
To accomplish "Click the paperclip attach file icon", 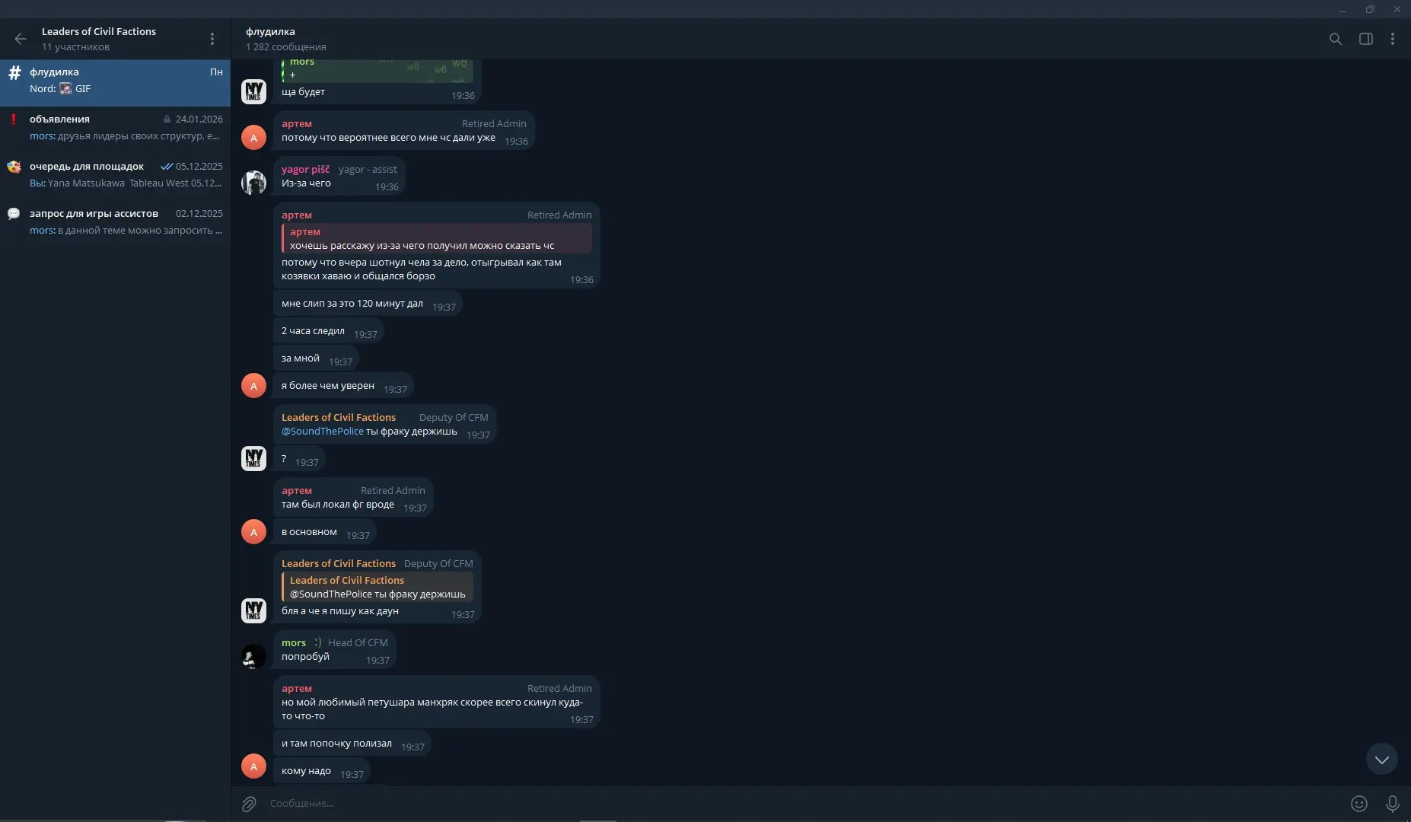I will [x=249, y=804].
